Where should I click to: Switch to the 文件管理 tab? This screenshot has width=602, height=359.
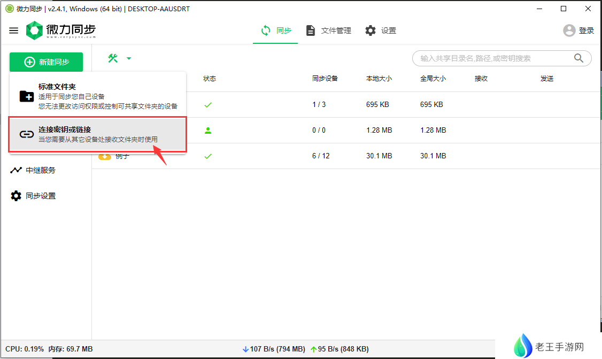click(x=328, y=30)
